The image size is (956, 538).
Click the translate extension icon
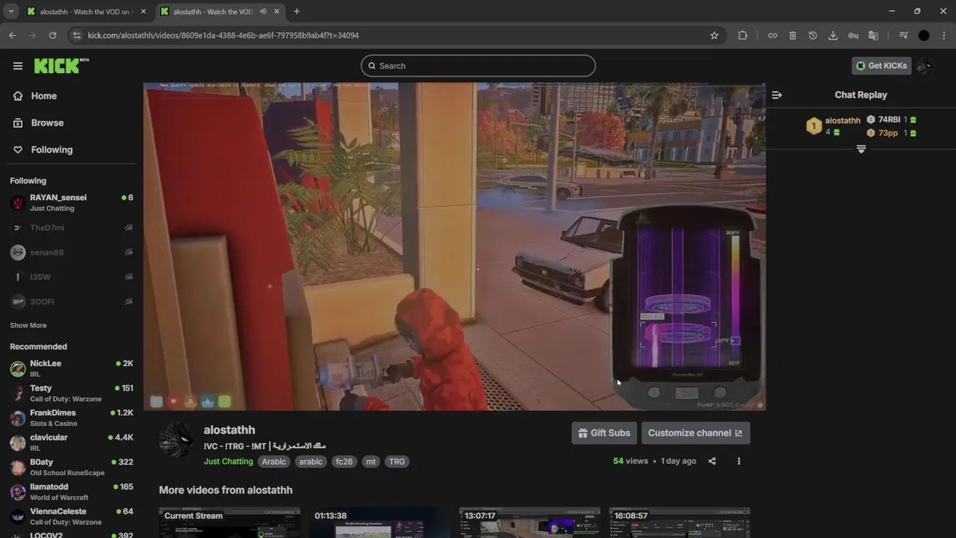873,35
